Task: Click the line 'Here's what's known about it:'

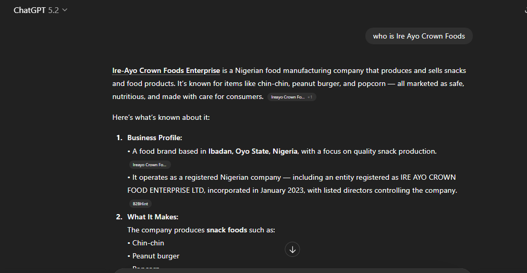Action: [x=161, y=117]
